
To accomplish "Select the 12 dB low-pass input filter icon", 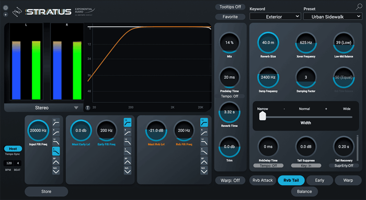I will [x=56, y=142].
